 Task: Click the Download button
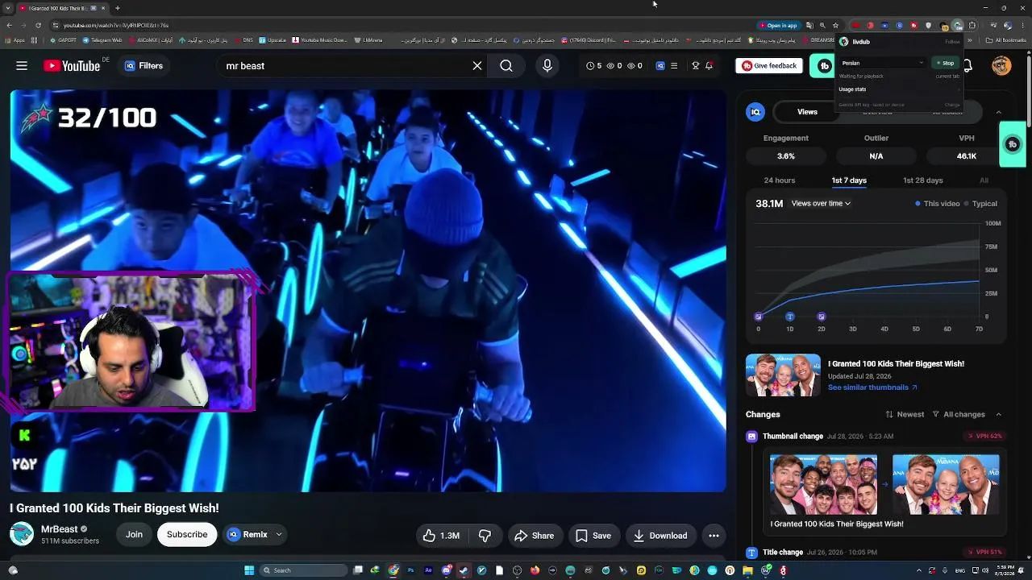[660, 536]
